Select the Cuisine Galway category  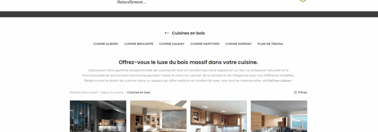172,44
